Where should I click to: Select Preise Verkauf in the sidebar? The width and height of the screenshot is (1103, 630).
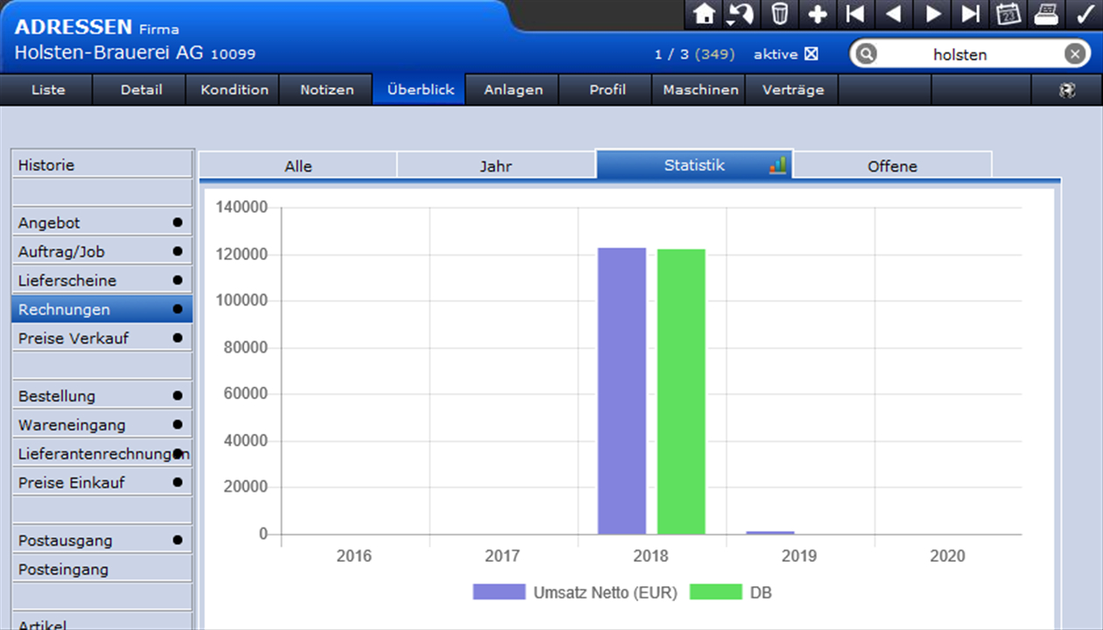click(102, 338)
